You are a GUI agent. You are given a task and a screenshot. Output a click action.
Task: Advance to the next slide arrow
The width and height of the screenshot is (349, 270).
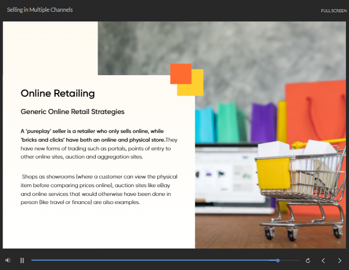340,260
